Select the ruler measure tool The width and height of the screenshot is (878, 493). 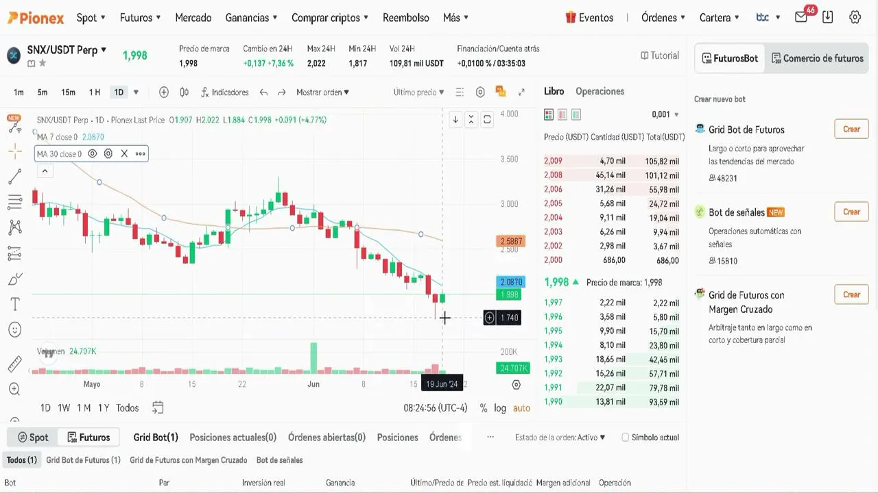click(x=14, y=364)
